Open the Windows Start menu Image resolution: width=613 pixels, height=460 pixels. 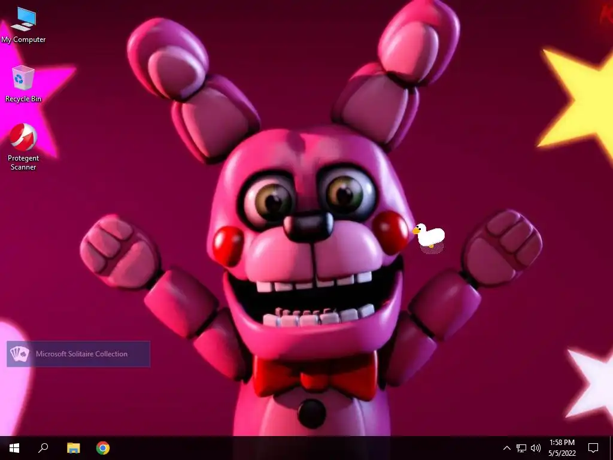point(14,448)
